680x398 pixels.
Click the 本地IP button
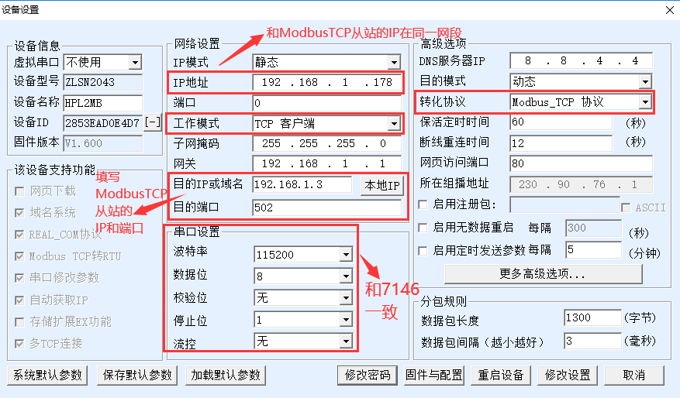381,184
